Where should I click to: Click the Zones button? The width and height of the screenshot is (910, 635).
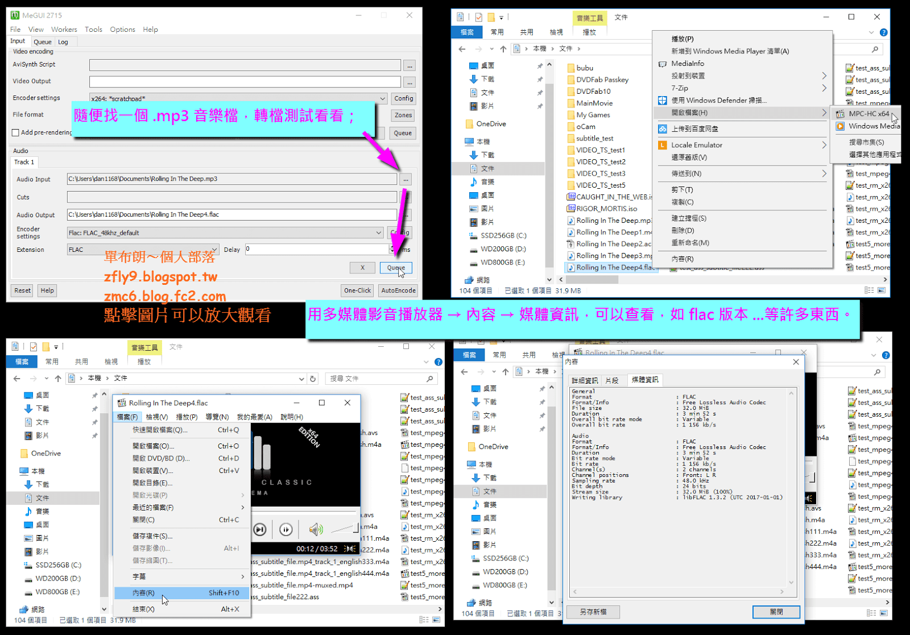404,115
